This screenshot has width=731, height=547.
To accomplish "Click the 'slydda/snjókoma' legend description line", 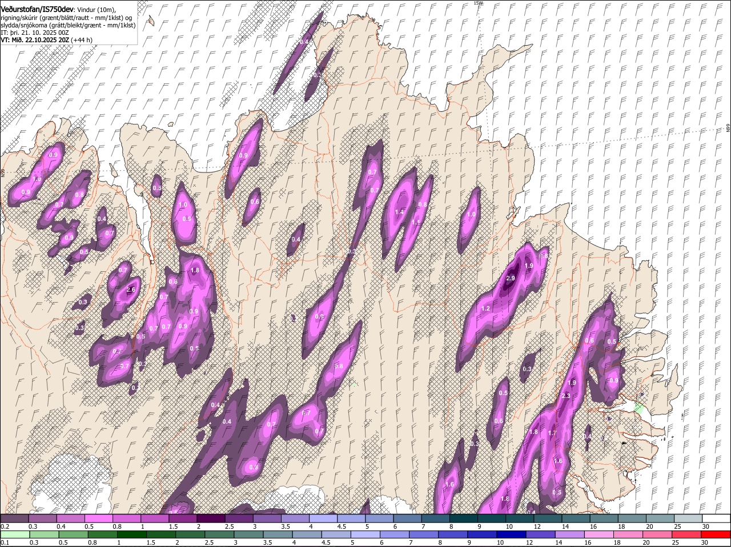I will (68, 25).
